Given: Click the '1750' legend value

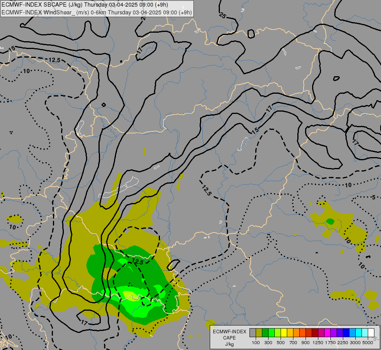Looking at the screenshot, I should [x=330, y=343].
